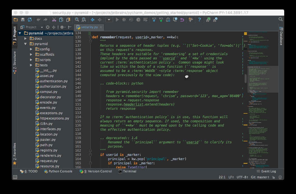This screenshot has height=194, width=296.
Task: Expand the docs folder
Action: coord(26,39)
